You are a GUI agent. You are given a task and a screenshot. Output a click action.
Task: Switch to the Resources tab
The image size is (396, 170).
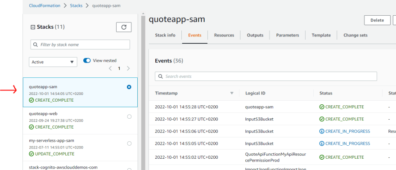pos(224,36)
